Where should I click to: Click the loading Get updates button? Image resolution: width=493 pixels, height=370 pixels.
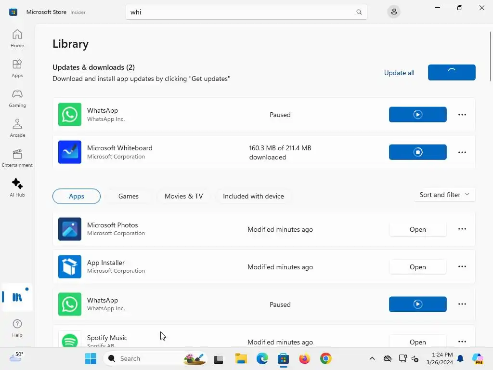452,72
